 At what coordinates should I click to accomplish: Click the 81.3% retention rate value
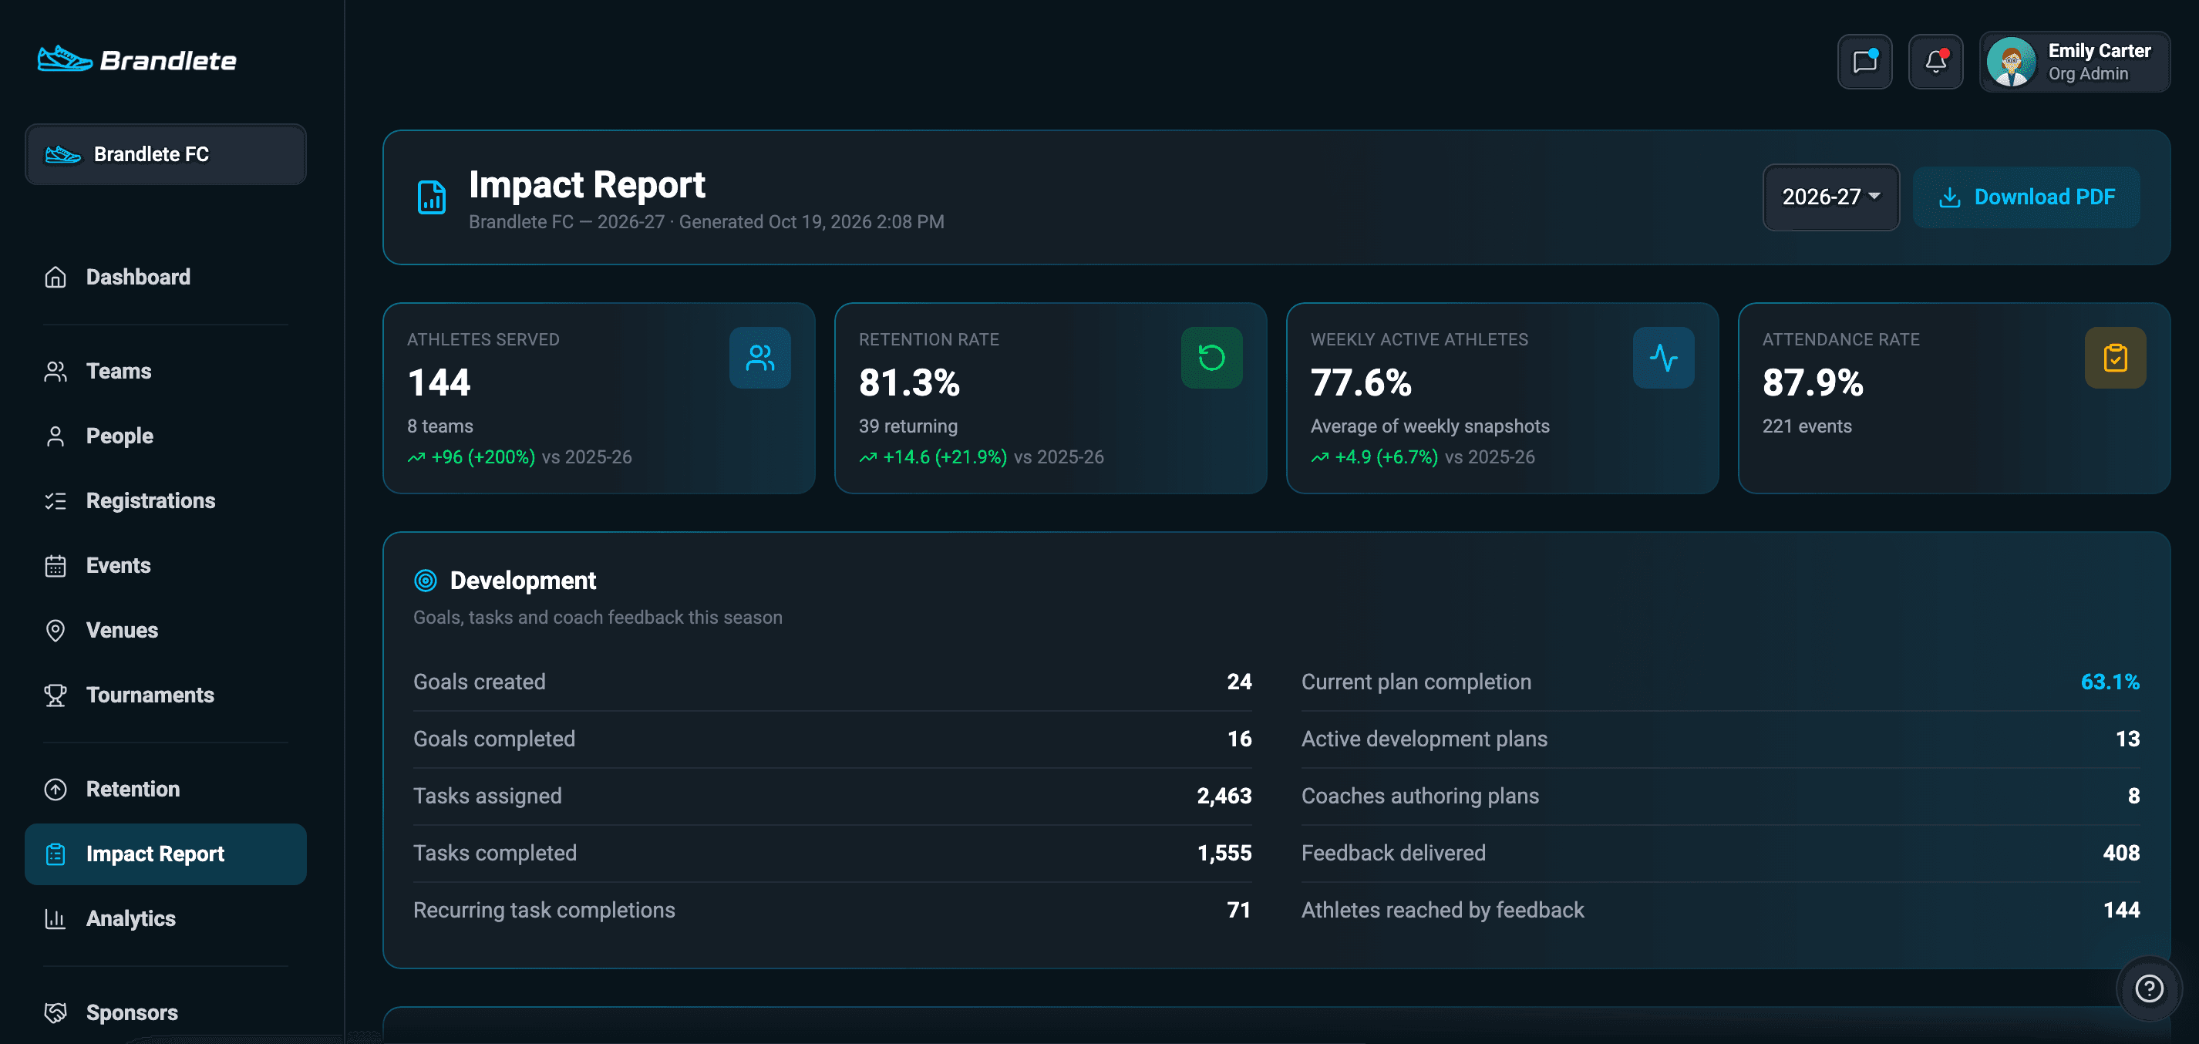click(x=909, y=382)
